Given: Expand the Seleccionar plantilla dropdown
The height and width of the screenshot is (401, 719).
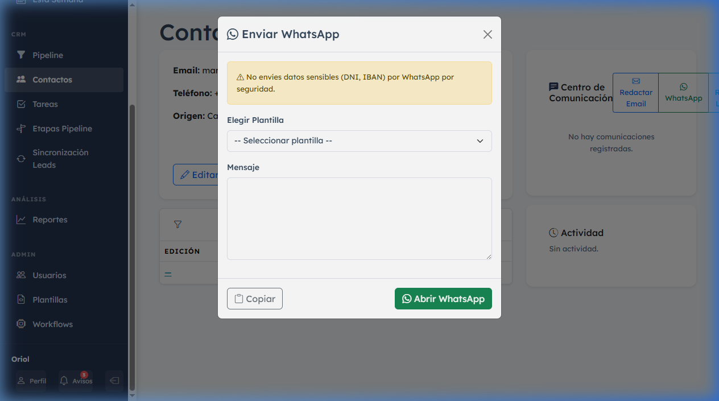Looking at the screenshot, I should [359, 141].
